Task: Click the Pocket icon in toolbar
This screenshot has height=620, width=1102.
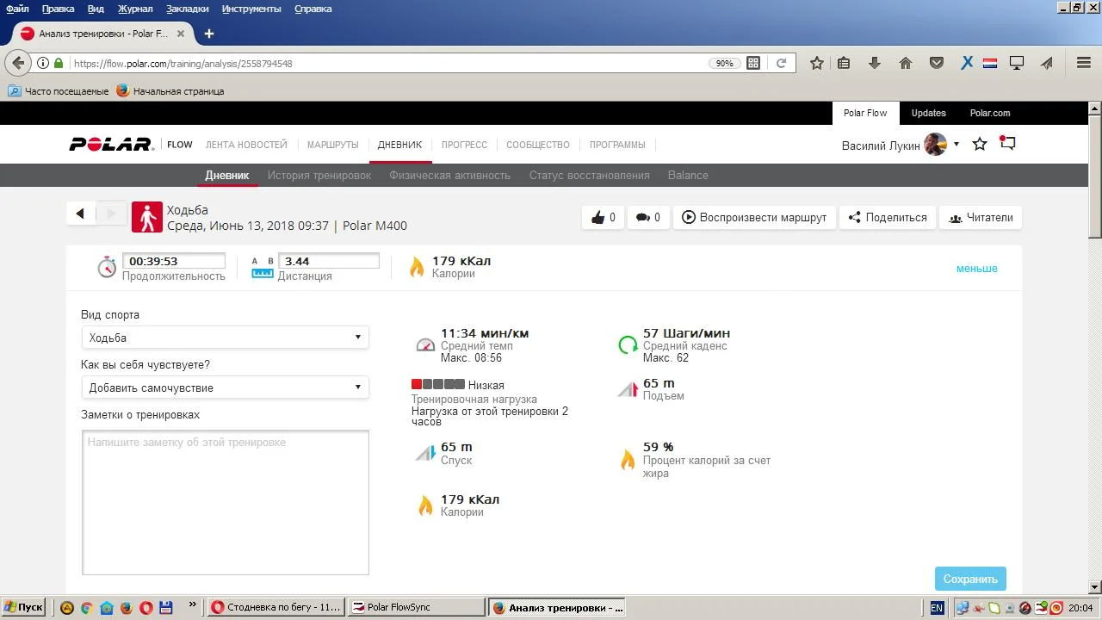Action: [937, 63]
